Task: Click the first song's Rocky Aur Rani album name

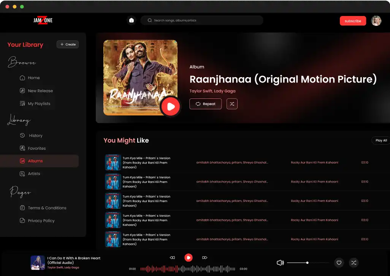Action: click(314, 163)
